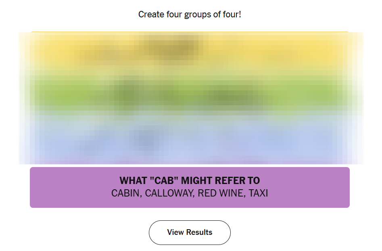Click RED WINE in the purple group
382x251 pixels.
(221, 194)
